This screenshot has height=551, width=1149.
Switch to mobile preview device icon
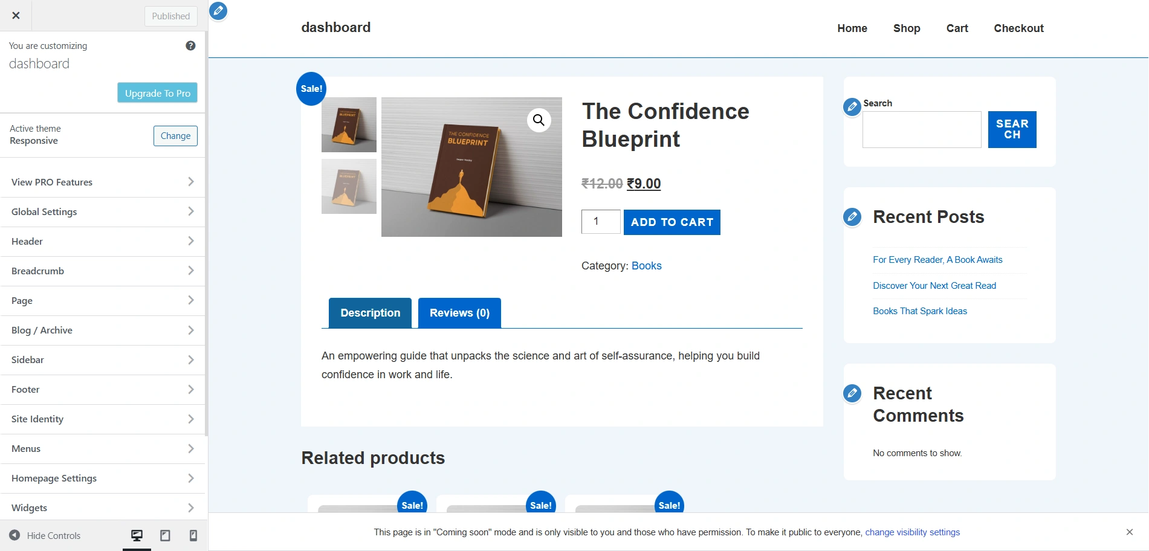pyautogui.click(x=193, y=535)
